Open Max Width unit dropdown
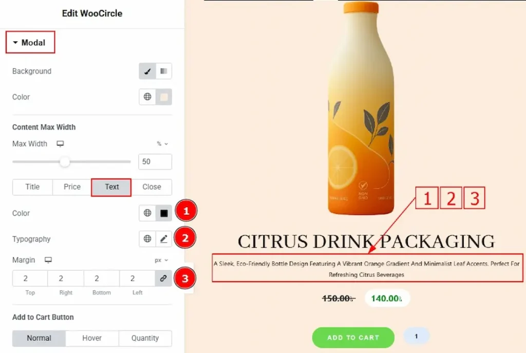526x353 pixels. coord(162,144)
